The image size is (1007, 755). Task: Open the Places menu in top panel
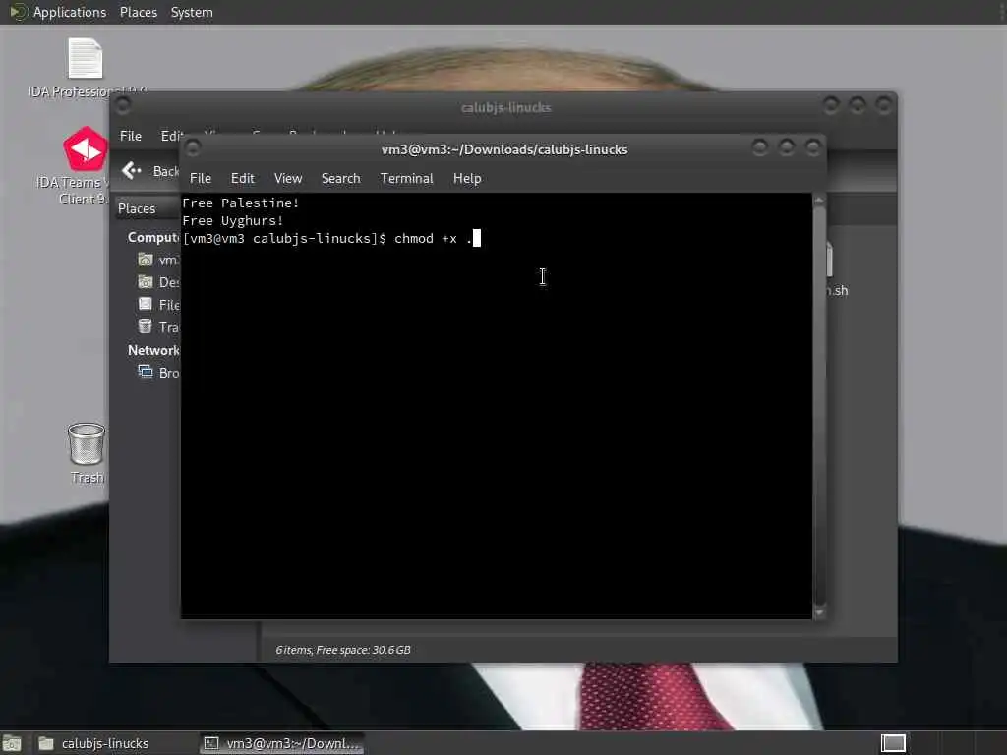pos(138,12)
